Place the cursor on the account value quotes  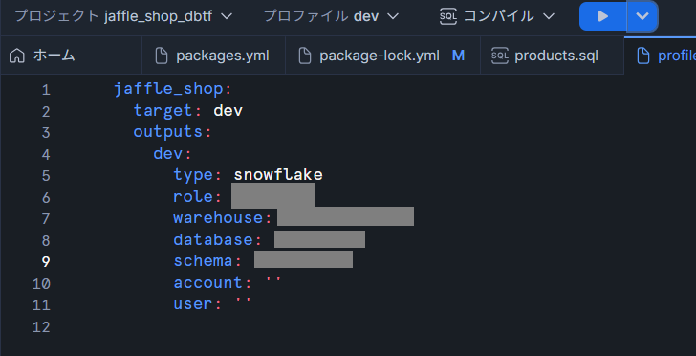[x=273, y=282]
